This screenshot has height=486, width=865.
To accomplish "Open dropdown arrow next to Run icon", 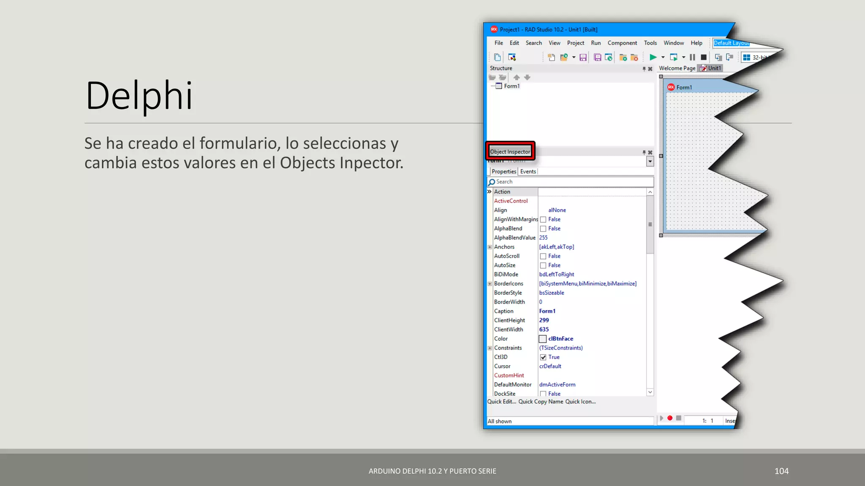I will (663, 57).
